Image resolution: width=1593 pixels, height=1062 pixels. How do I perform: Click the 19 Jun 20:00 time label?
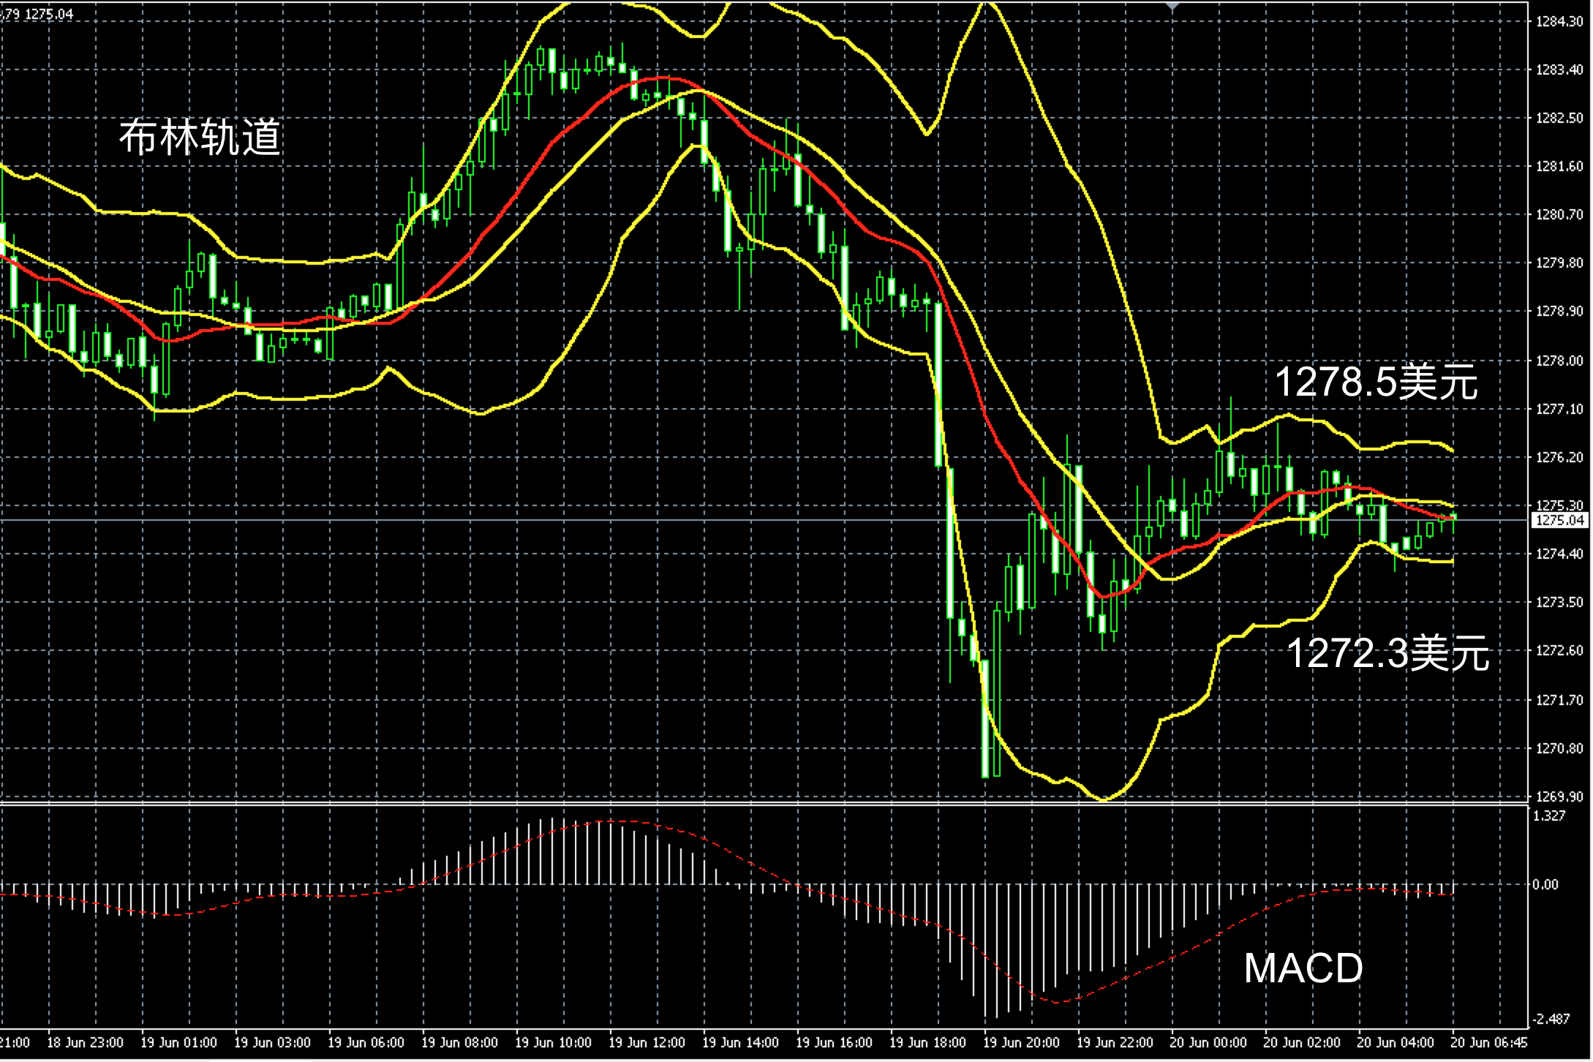(1021, 1042)
